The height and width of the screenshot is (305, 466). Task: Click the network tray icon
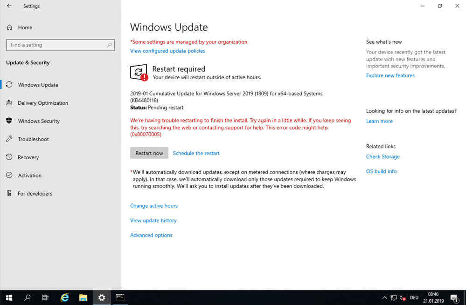click(x=394, y=298)
